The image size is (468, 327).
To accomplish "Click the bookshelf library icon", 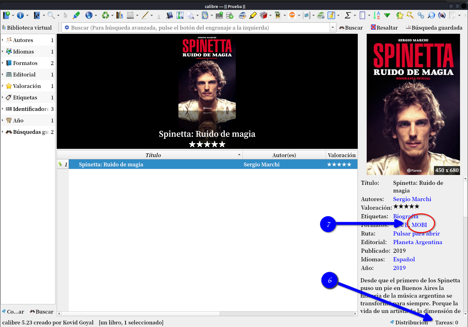I will pos(119,15).
